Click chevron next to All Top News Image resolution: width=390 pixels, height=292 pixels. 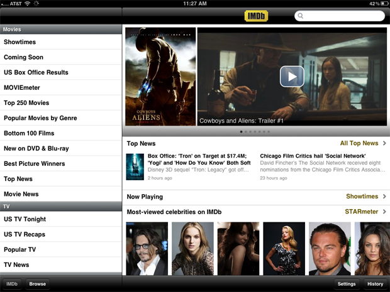(x=384, y=143)
